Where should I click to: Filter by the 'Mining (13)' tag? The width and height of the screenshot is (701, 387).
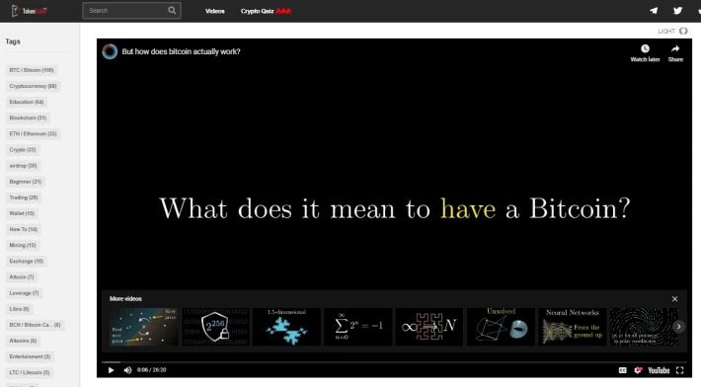[23, 246]
